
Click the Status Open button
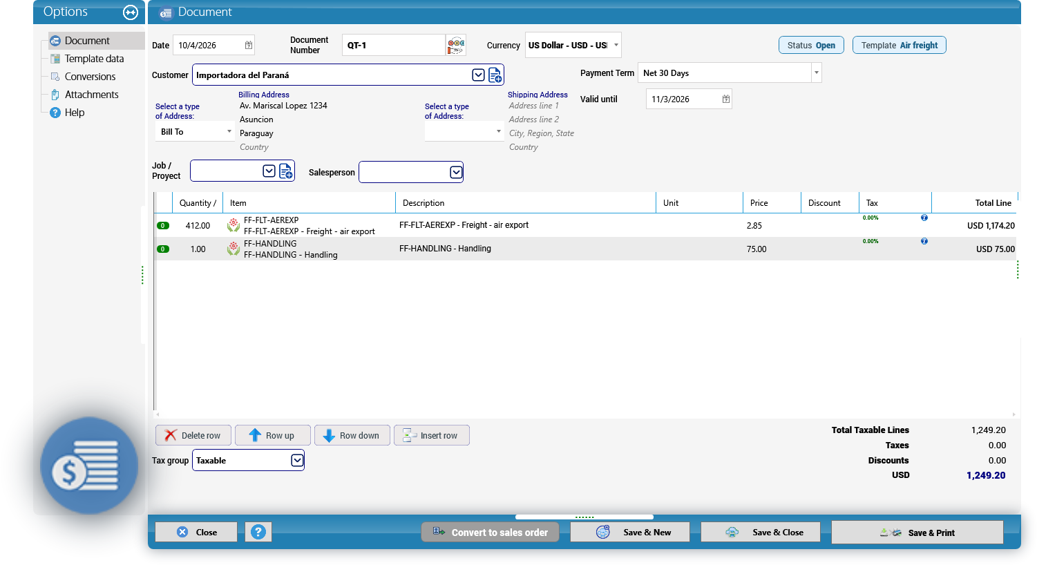811,45
